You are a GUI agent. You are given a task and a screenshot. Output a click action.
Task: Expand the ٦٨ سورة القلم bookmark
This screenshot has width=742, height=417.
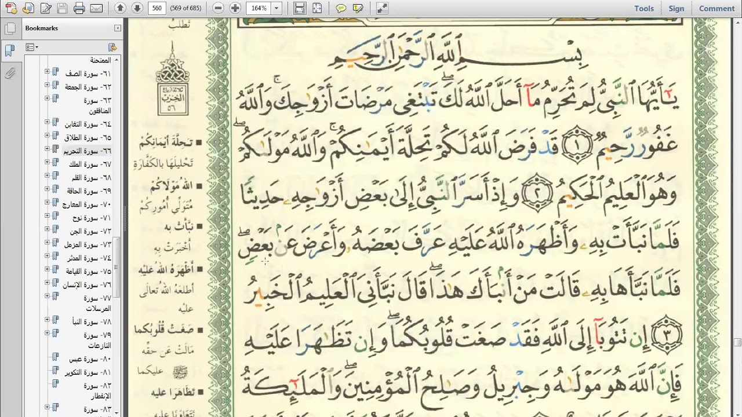pos(47,175)
